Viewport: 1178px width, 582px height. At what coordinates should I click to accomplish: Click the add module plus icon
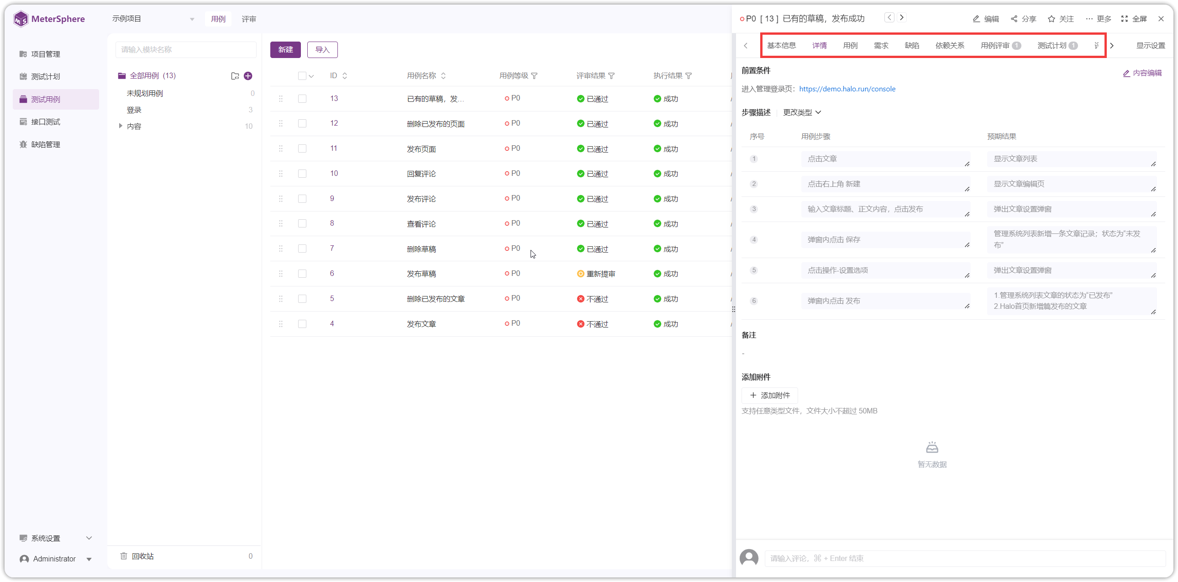point(248,76)
